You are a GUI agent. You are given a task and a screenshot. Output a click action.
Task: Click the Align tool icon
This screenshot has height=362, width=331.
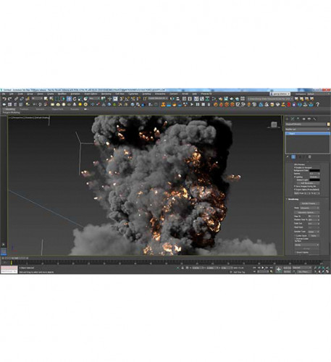[x=177, y=98]
